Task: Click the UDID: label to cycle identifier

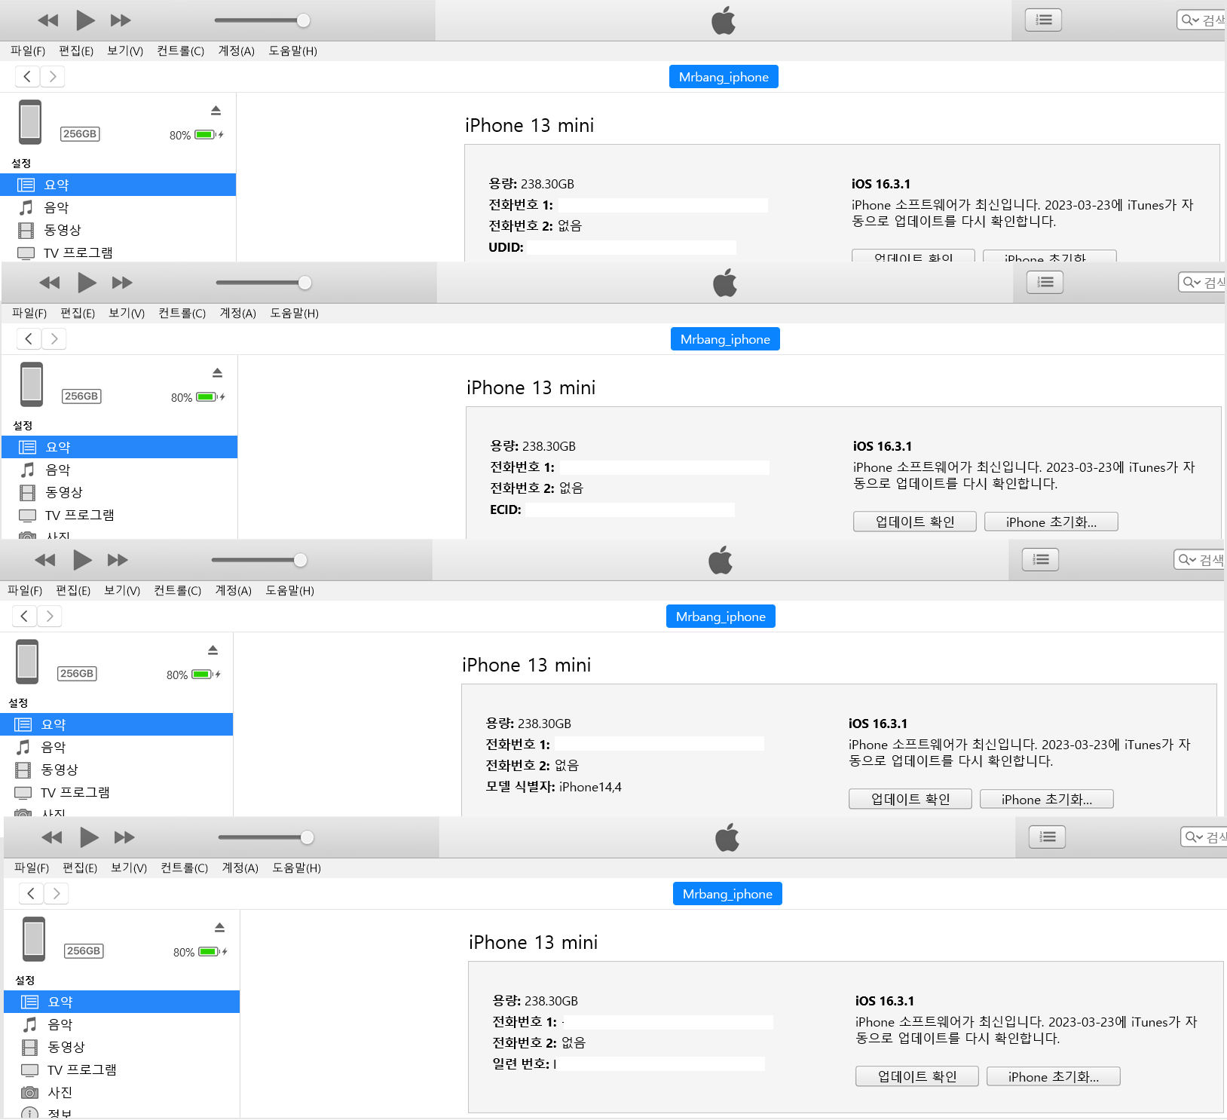Action: click(x=506, y=247)
